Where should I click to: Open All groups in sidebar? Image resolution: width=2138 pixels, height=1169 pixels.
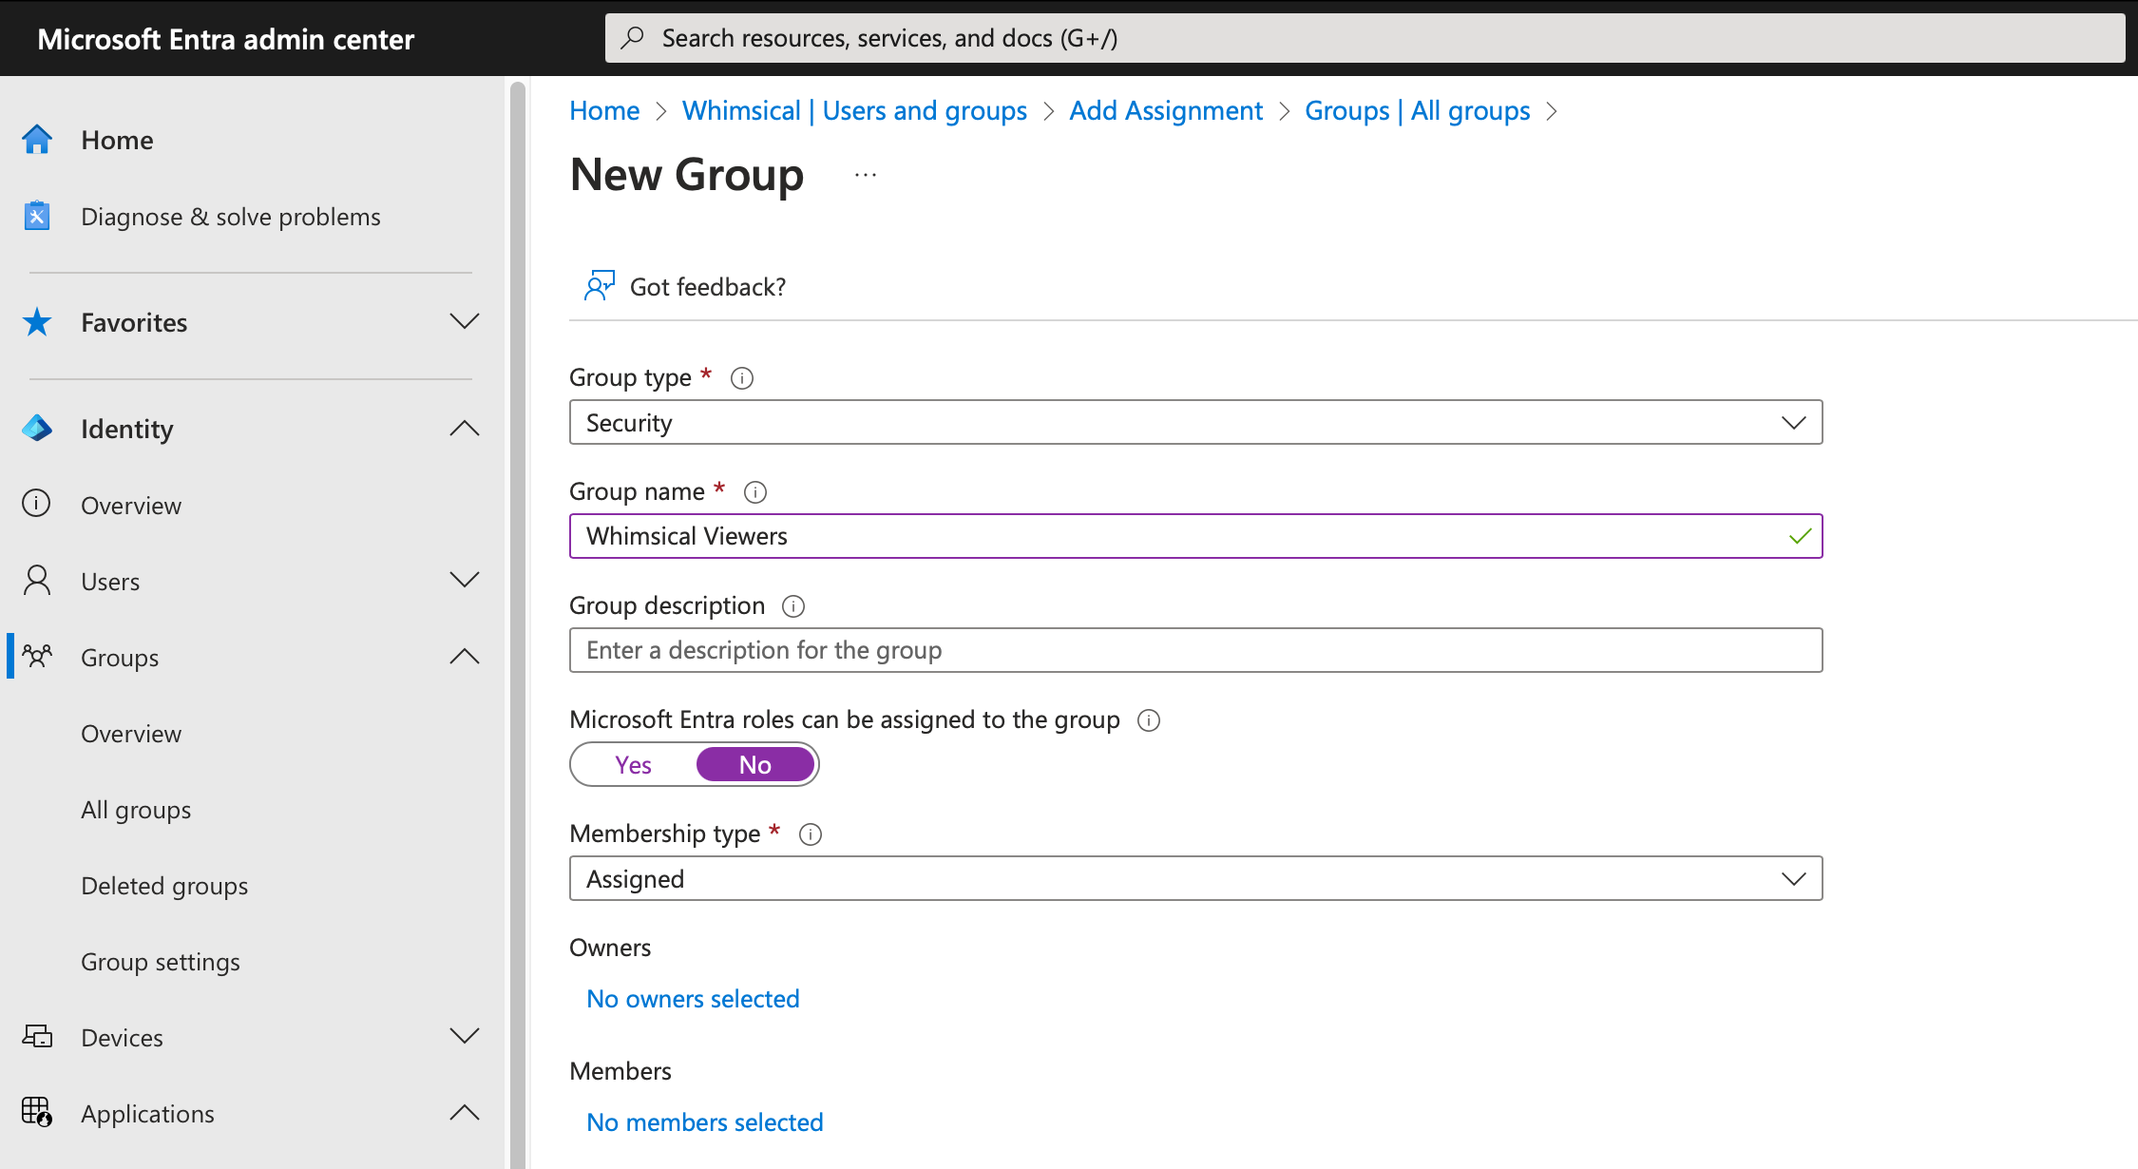coord(136,810)
